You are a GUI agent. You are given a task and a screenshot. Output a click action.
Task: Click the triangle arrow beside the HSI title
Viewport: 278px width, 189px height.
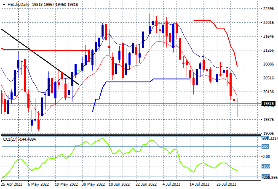pyautogui.click(x=4, y=5)
